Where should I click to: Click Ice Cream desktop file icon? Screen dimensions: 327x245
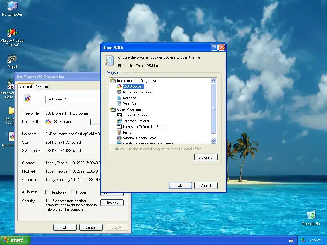(x=11, y=137)
